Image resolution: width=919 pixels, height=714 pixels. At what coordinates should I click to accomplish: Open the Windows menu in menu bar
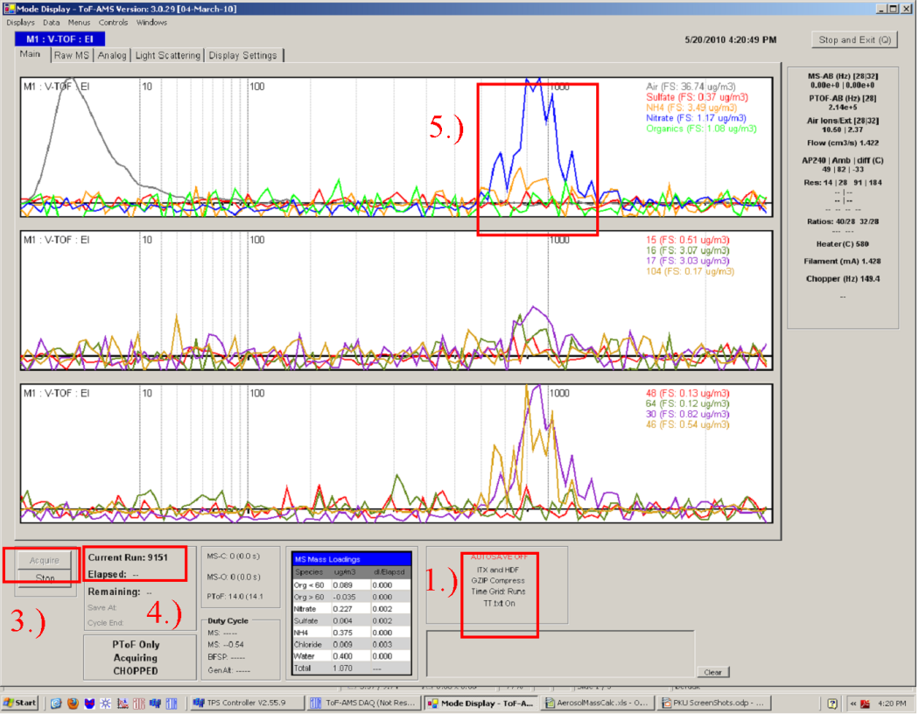tap(151, 22)
